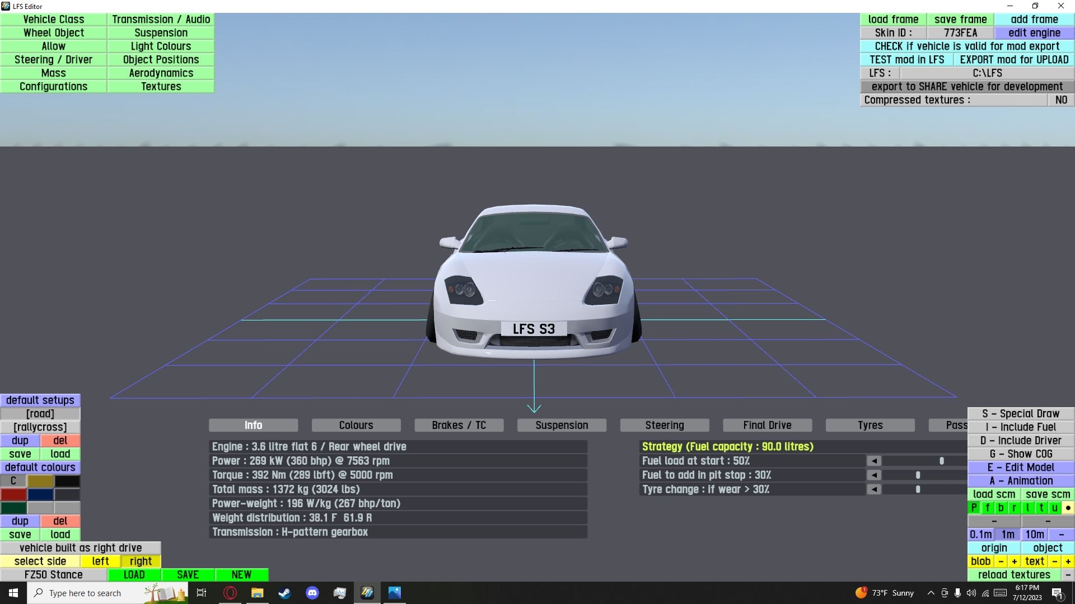Click the blob plus button

coord(1014,561)
